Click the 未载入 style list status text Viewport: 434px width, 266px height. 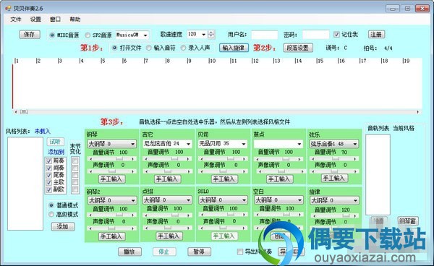click(43, 132)
